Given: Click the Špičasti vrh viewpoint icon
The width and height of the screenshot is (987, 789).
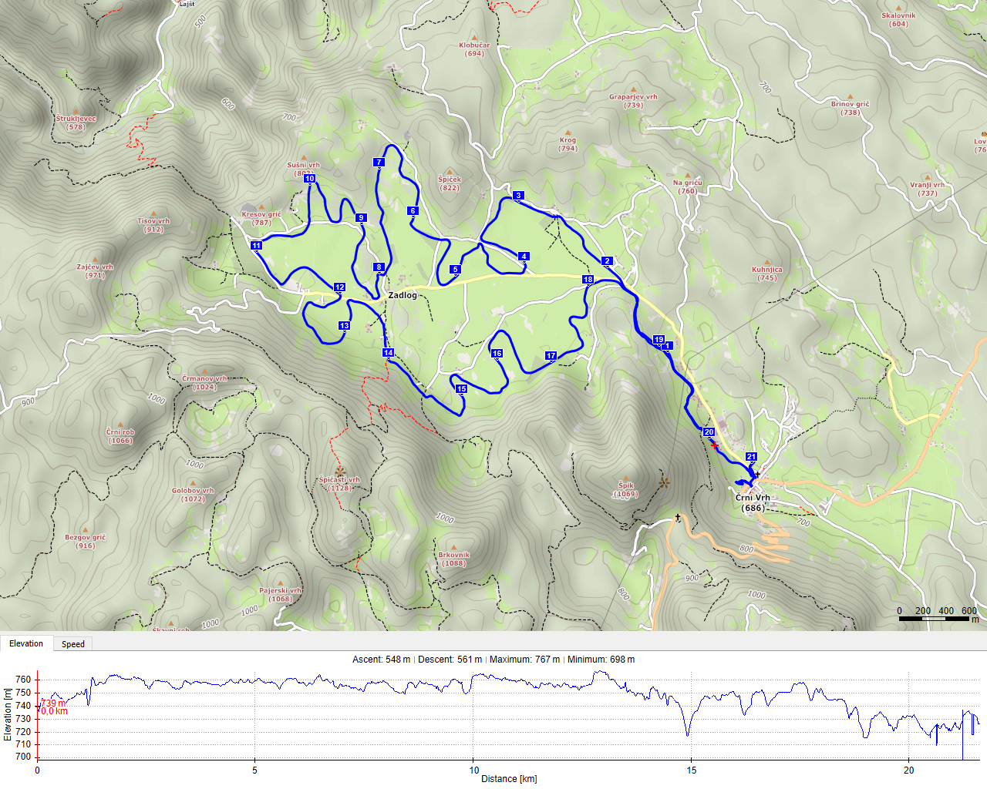Looking at the screenshot, I should pyautogui.click(x=339, y=470).
